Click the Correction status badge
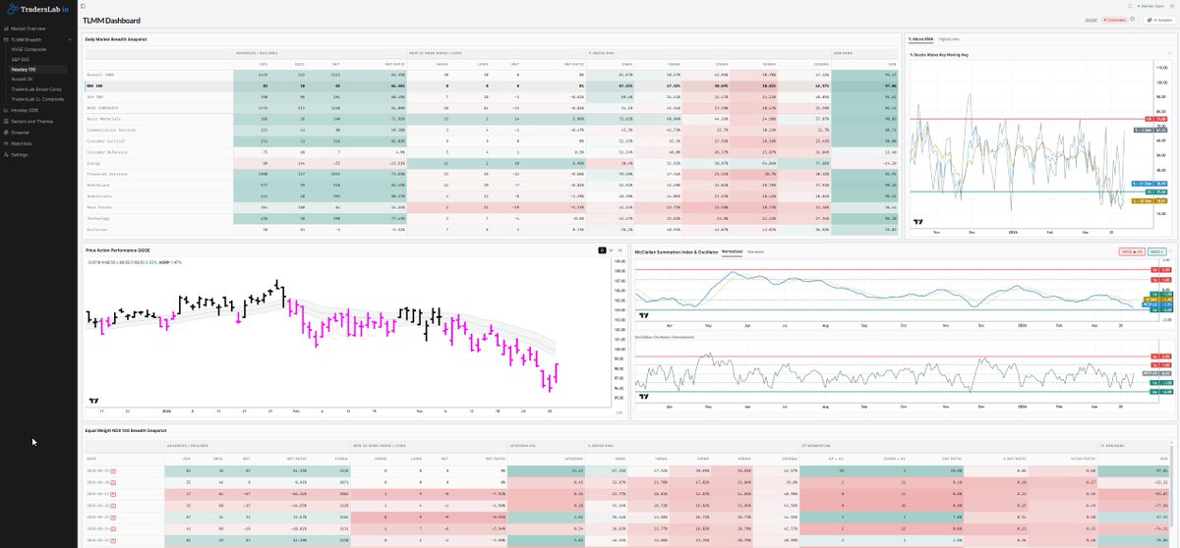The width and height of the screenshot is (1180, 548). click(1114, 19)
